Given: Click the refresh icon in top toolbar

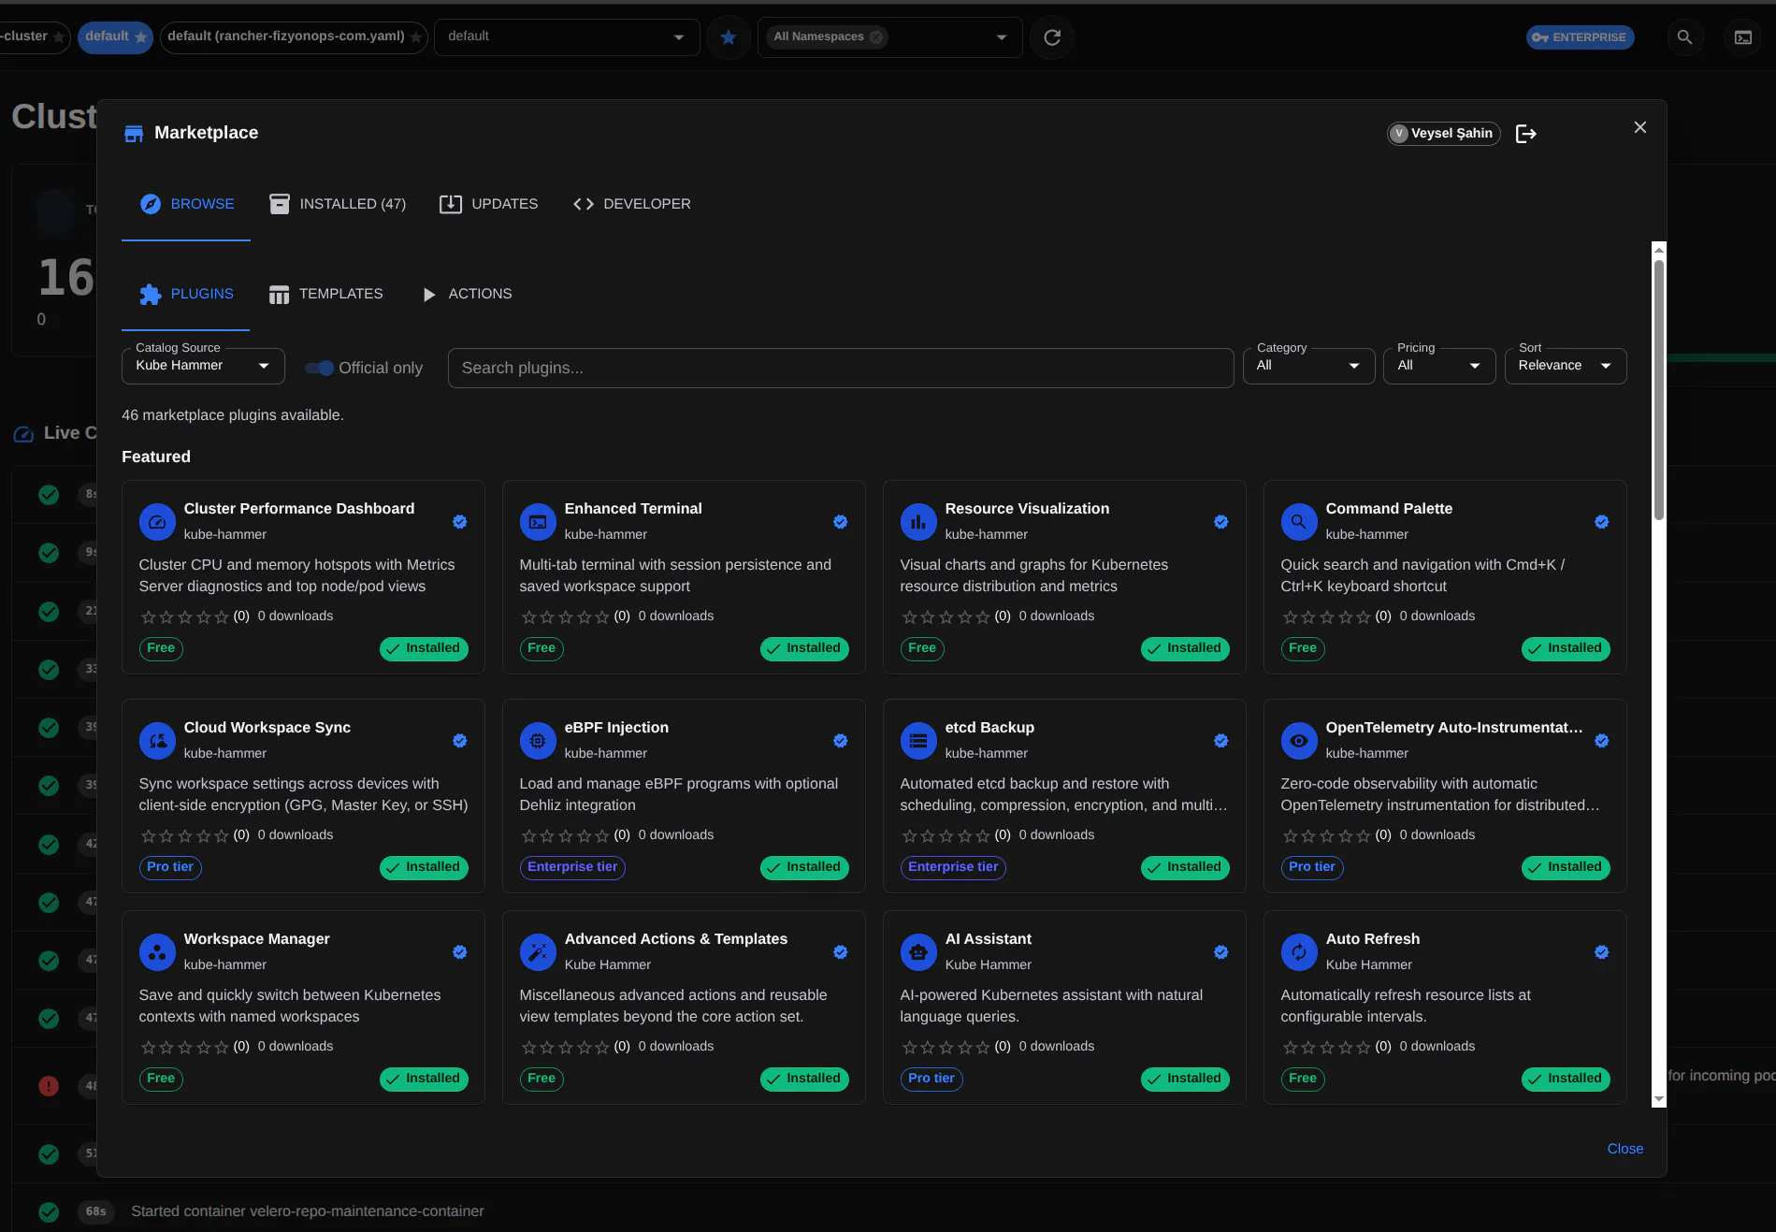Looking at the screenshot, I should pyautogui.click(x=1052, y=37).
